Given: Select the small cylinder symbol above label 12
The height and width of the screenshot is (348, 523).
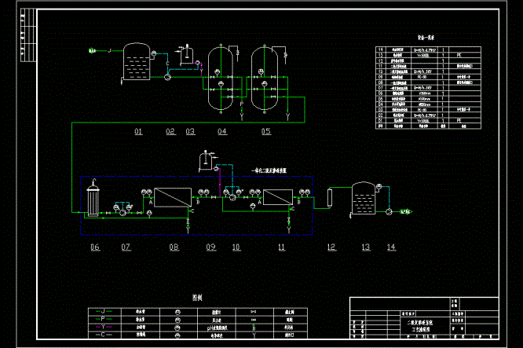Looking at the screenshot, I should pyautogui.click(x=330, y=197).
